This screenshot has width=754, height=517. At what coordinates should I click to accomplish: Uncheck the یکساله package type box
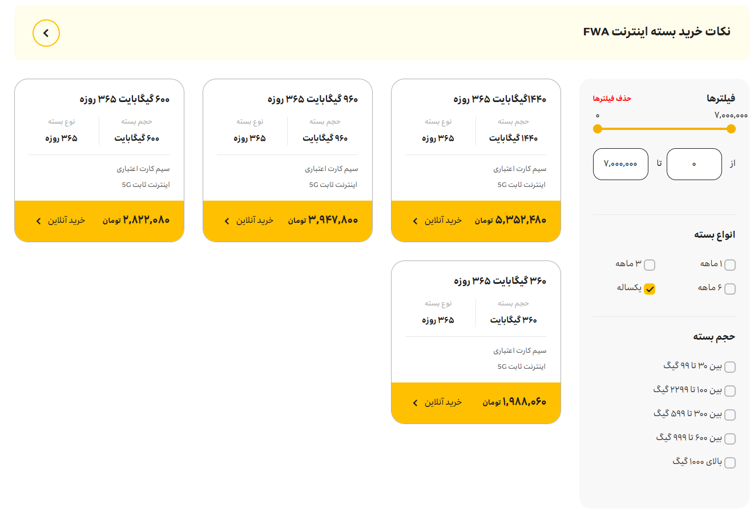point(650,289)
